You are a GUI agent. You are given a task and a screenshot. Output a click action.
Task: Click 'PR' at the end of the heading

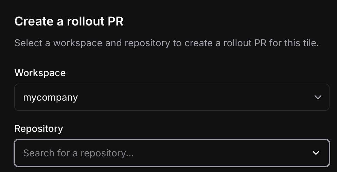click(116, 22)
